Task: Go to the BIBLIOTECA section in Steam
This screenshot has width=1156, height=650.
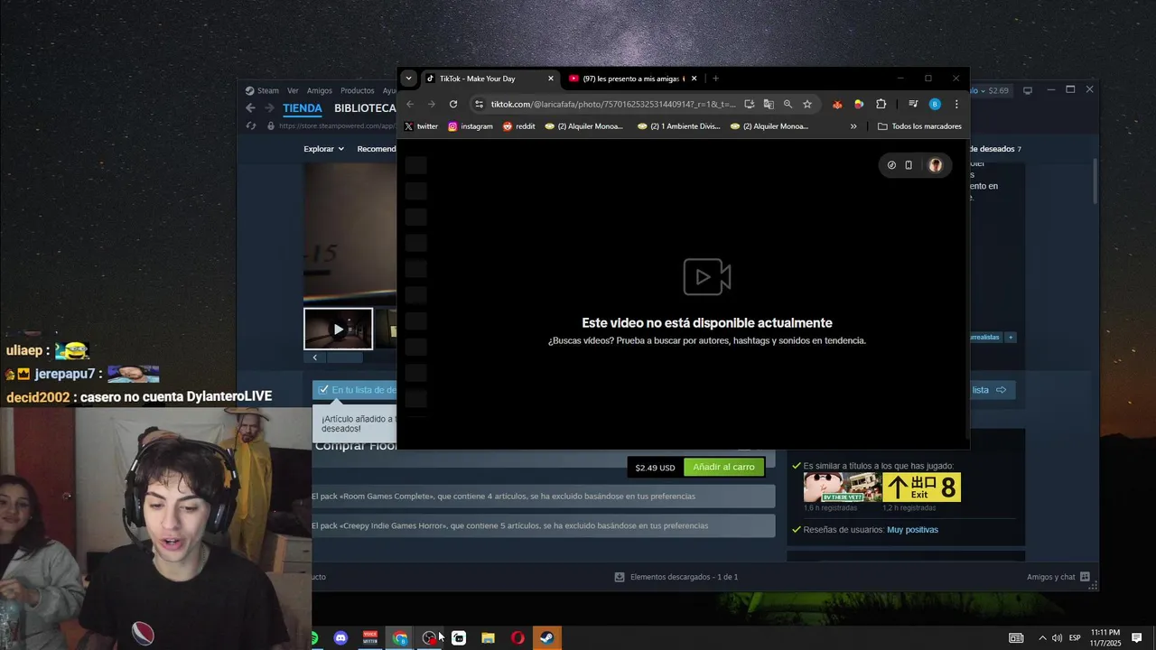Action: tap(365, 108)
